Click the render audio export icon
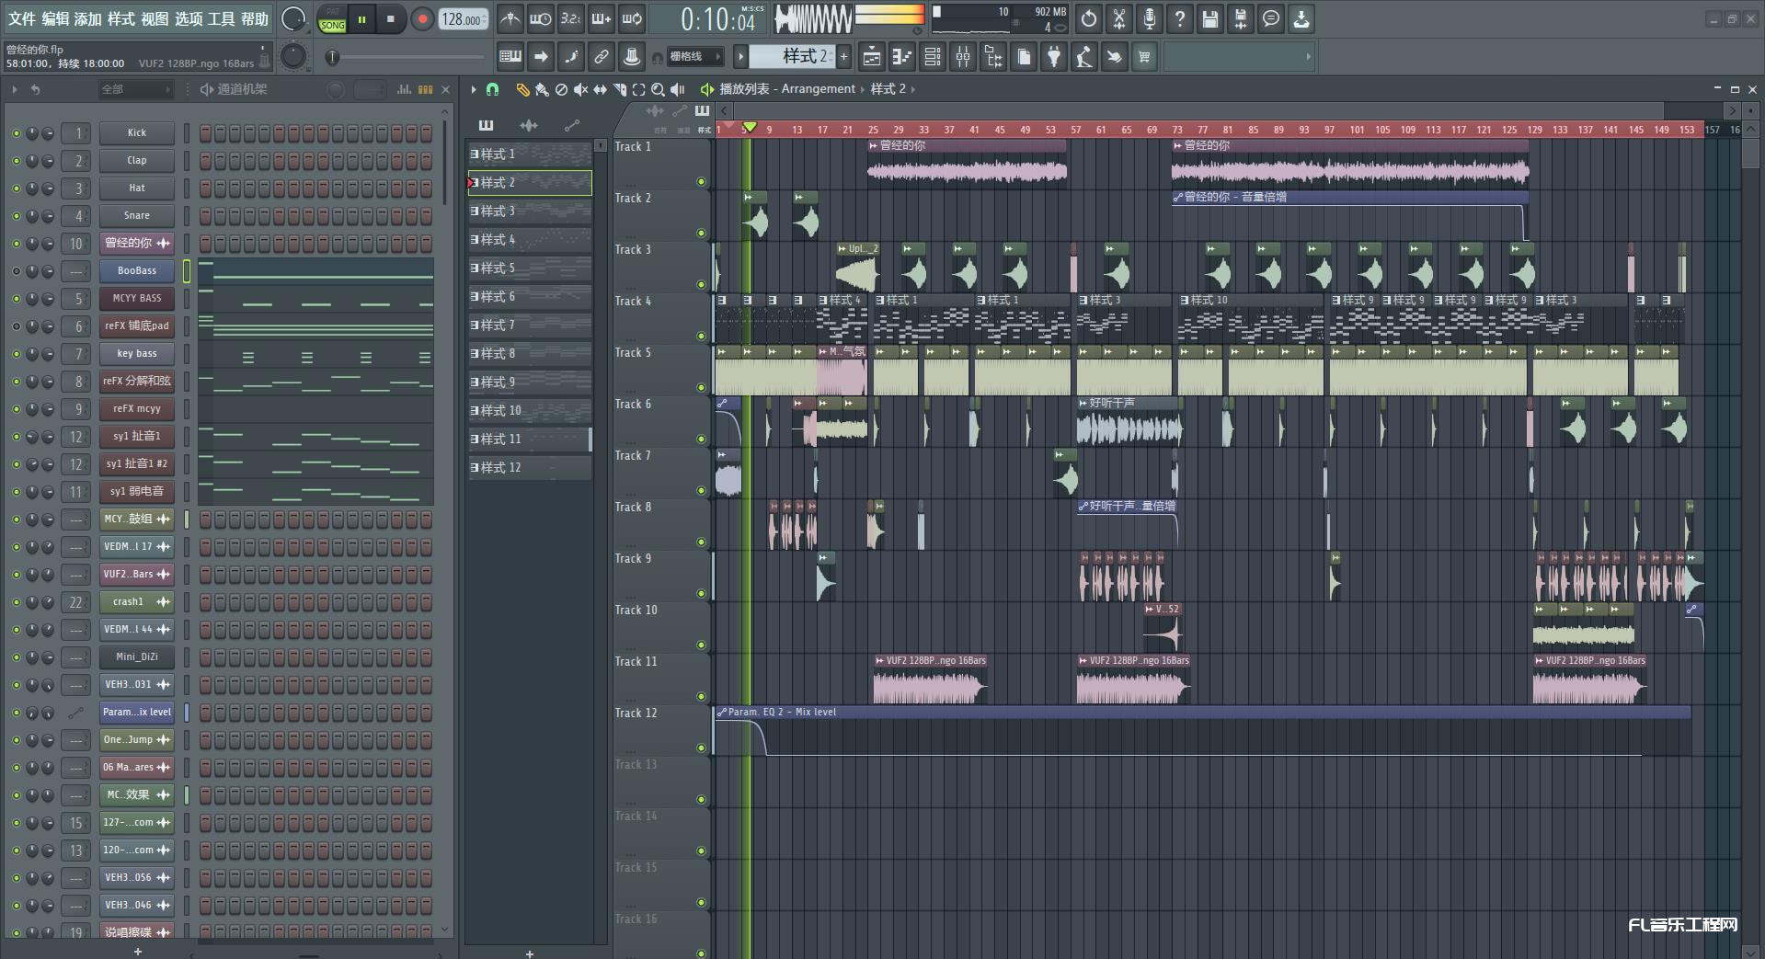 coord(1241,18)
